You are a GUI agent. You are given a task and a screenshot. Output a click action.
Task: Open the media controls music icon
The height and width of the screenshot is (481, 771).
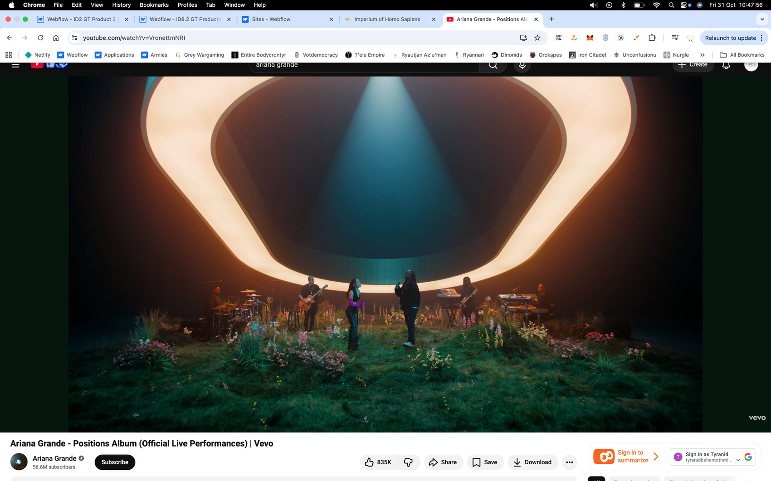tap(675, 38)
